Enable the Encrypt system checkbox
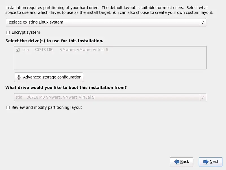The image size is (226, 170). [8, 33]
